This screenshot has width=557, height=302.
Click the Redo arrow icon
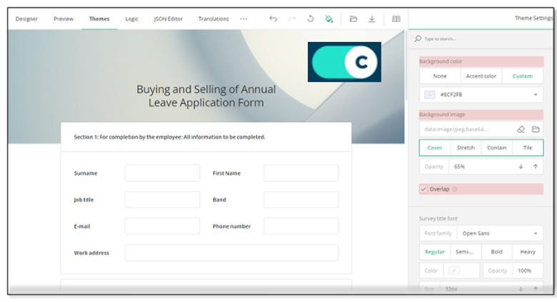291,19
